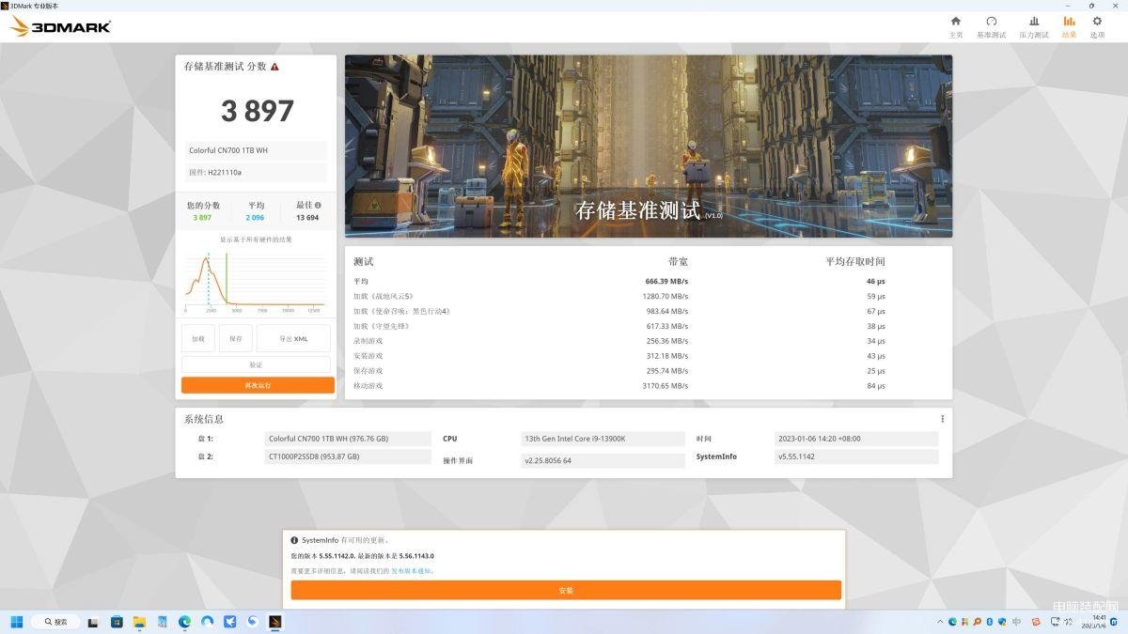Click the 最佳 score 13 694
The width and height of the screenshot is (1128, 634).
pos(307,217)
